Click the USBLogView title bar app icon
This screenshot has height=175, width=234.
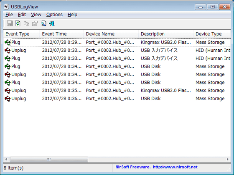click(7, 7)
